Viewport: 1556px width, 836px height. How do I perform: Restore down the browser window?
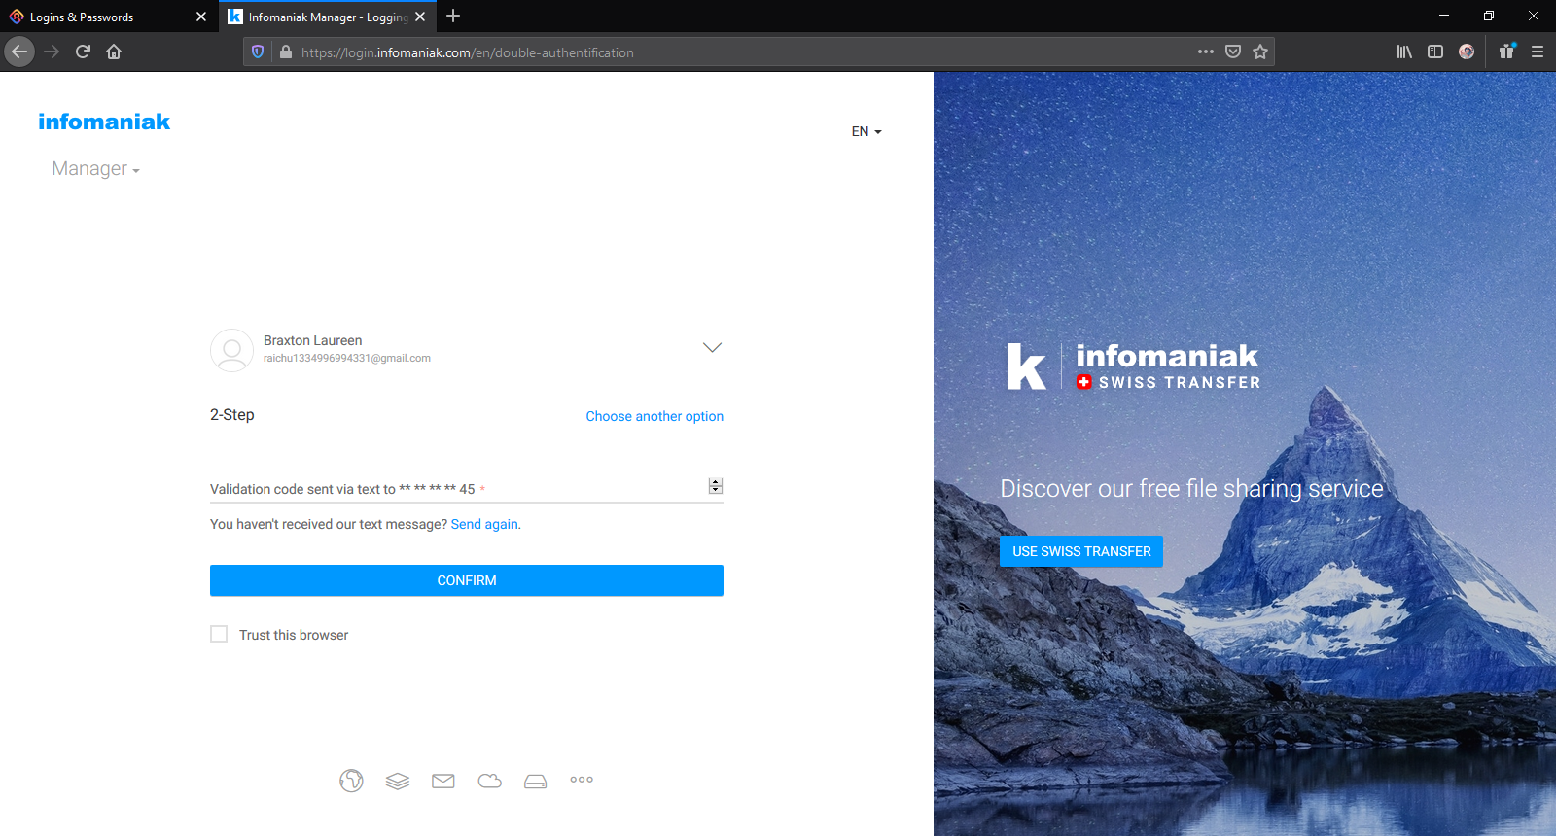pos(1489,16)
